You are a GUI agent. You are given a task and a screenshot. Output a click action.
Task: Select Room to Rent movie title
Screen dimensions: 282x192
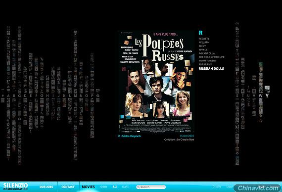point(207,61)
